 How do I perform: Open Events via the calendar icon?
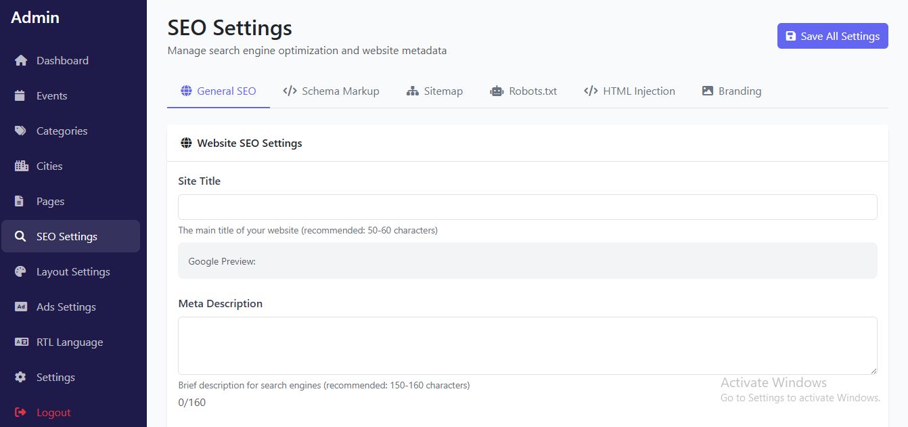[20, 96]
